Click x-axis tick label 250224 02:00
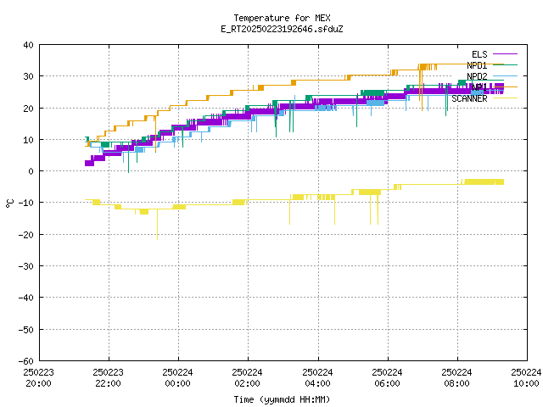 (247, 378)
